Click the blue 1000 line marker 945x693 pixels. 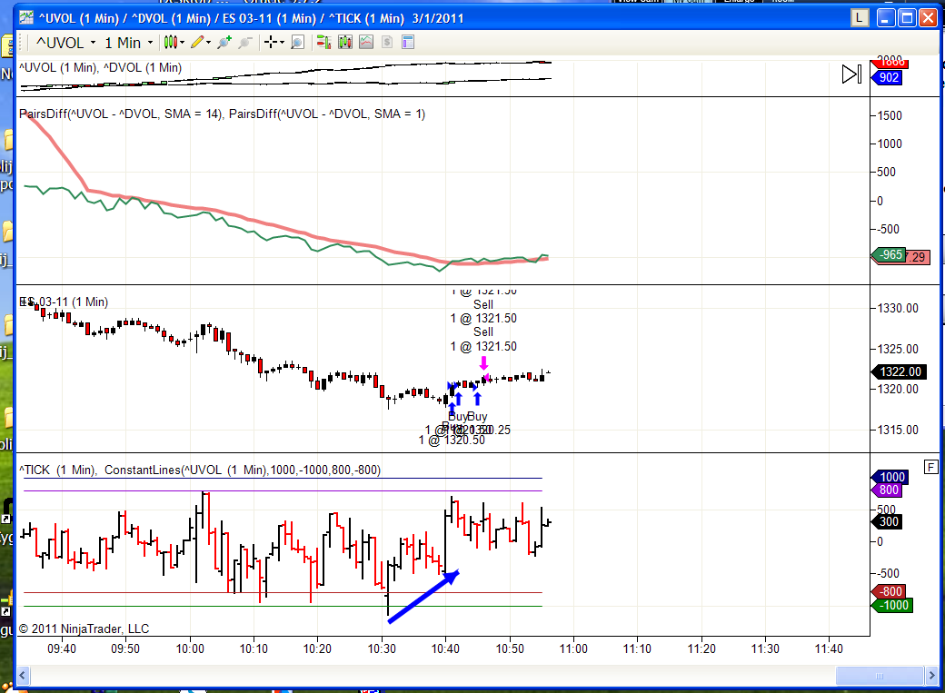pos(890,477)
